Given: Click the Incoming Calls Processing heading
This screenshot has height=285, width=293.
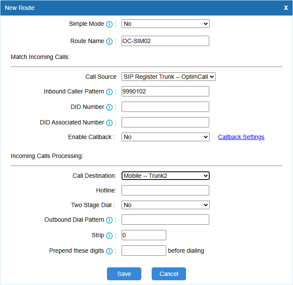Looking at the screenshot, I should point(47,156).
